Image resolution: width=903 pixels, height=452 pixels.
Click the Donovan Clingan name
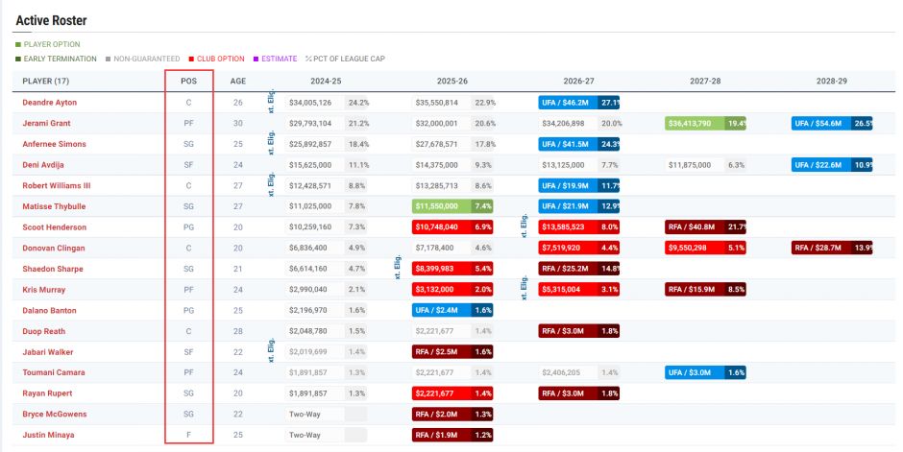pyautogui.click(x=54, y=248)
